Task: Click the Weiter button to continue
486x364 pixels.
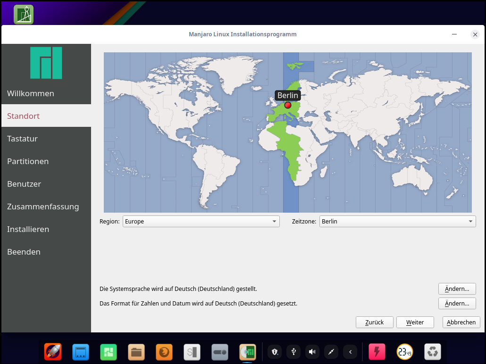Action: (415, 322)
